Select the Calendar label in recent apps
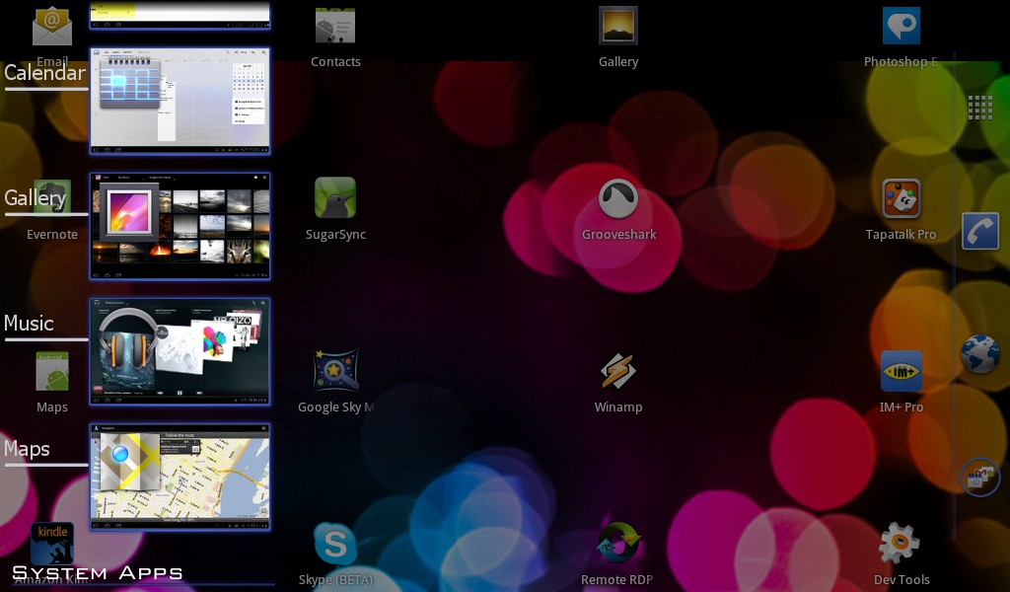 pyautogui.click(x=45, y=73)
